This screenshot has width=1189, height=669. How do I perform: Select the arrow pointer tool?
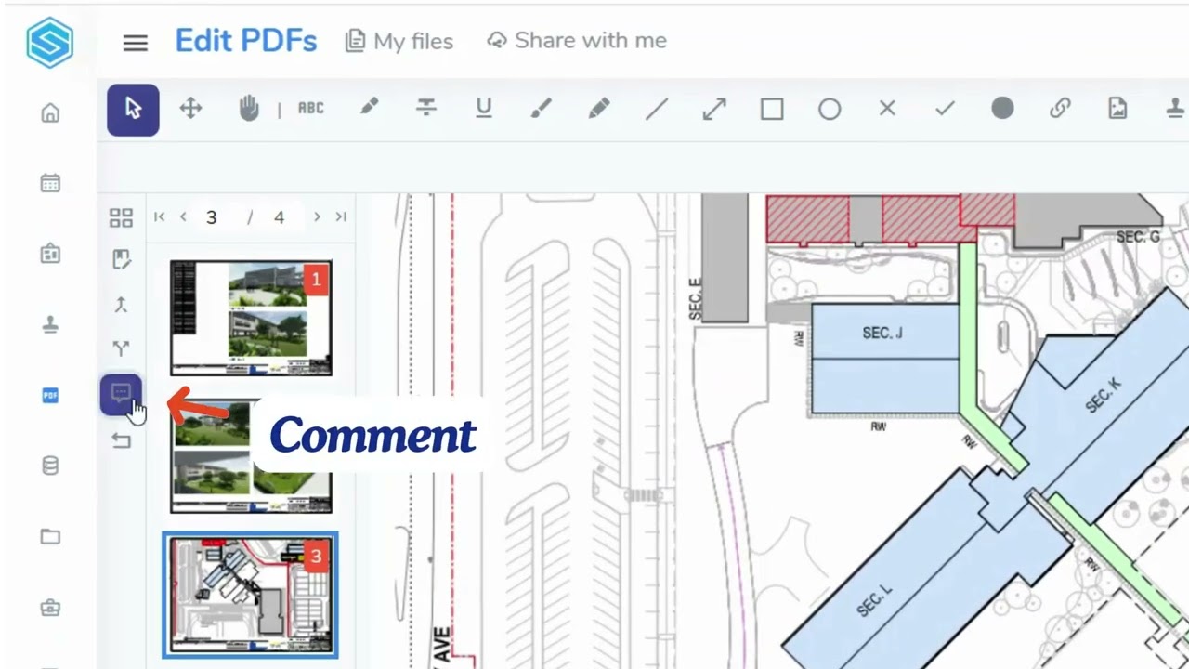tap(133, 110)
